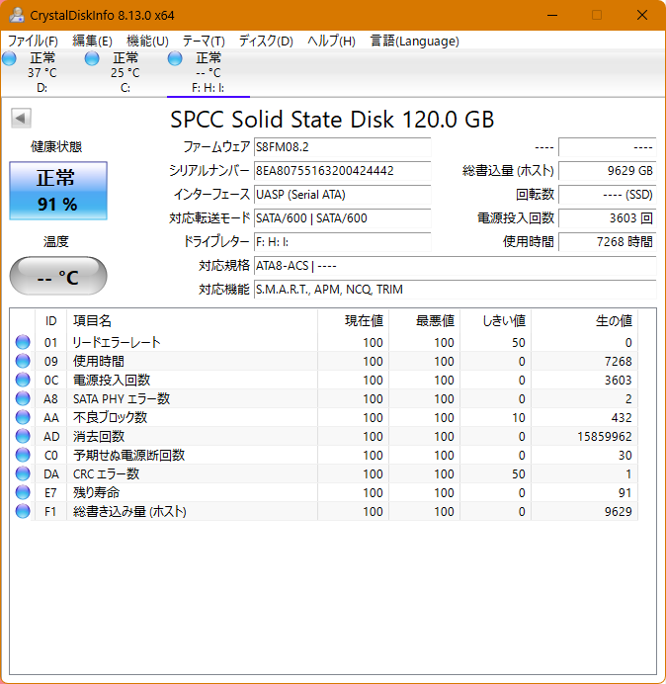Viewport: 666px width, 684px height.
Task: Click status orb for AD 消去回数
Action: [x=23, y=436]
